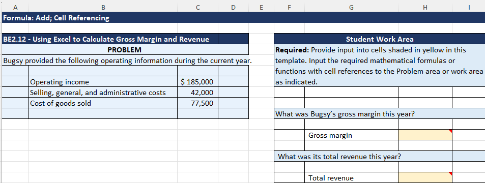The image size is (485, 183).
Task: Click the BE2.12 problem title cell
Action: coord(110,39)
